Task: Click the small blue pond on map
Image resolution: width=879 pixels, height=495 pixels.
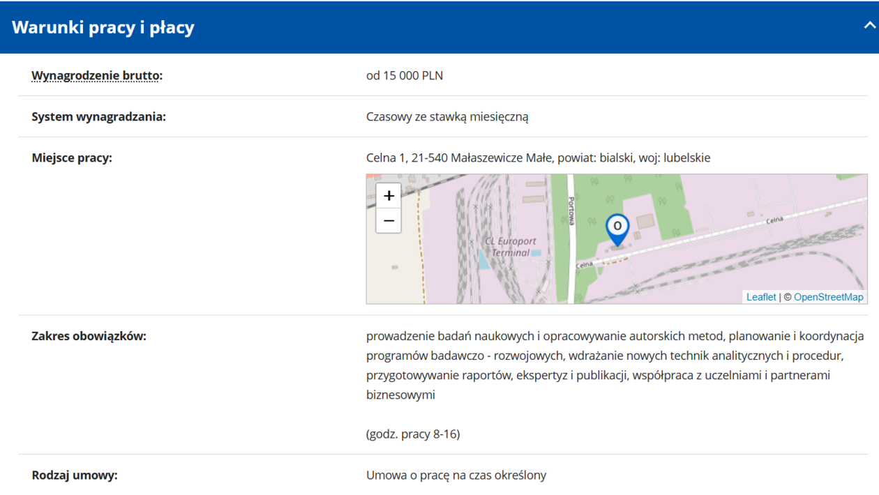Action: (x=483, y=259)
